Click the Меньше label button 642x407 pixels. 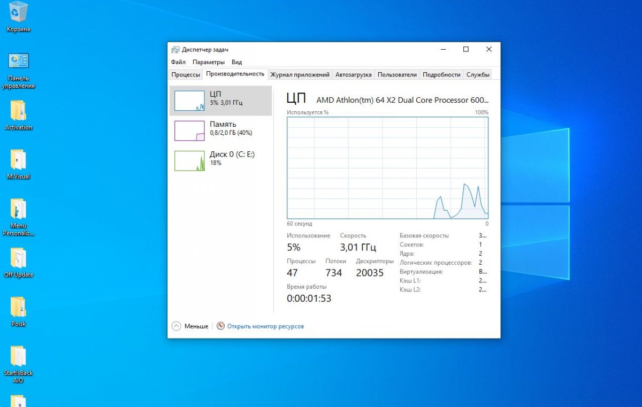(196, 326)
